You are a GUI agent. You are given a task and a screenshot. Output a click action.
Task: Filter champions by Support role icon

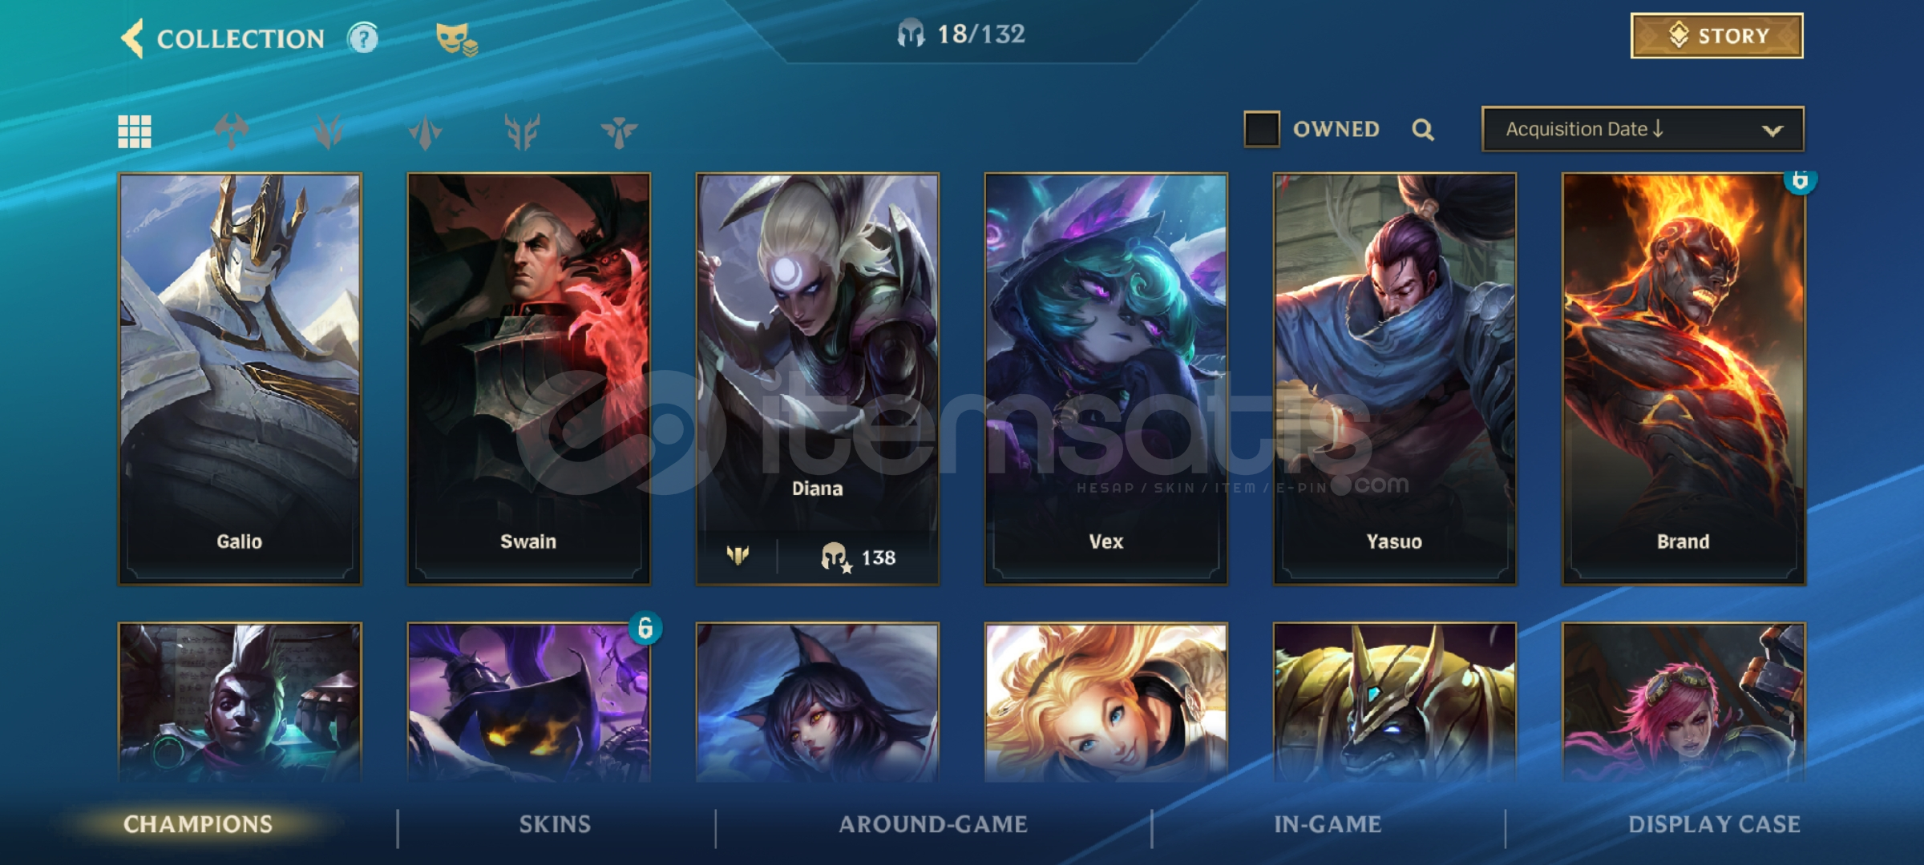coord(619,131)
